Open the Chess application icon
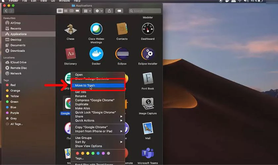The image size is (278, 165). point(70,29)
